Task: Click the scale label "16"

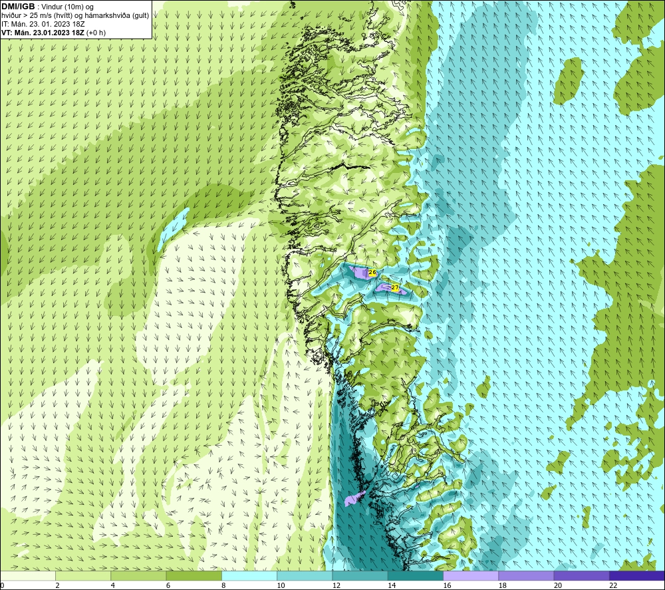Action: (x=447, y=586)
